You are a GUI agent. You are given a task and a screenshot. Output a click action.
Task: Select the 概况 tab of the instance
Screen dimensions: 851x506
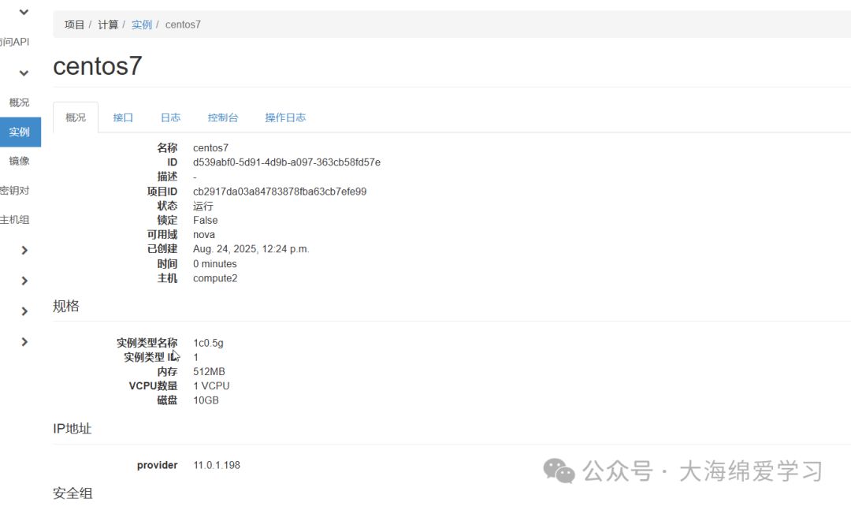(75, 117)
